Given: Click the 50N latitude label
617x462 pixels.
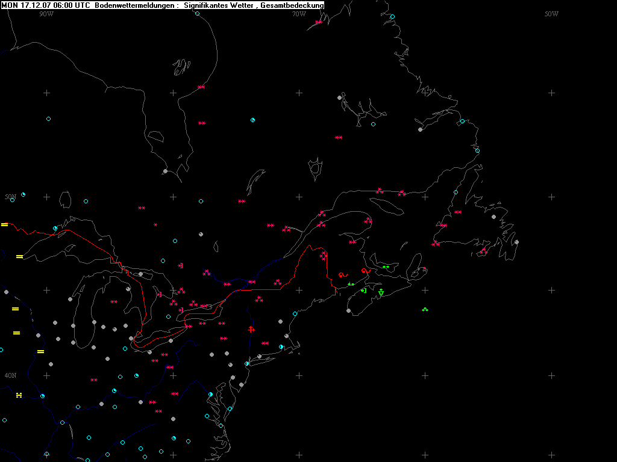Looking at the screenshot, I should click(x=10, y=197).
